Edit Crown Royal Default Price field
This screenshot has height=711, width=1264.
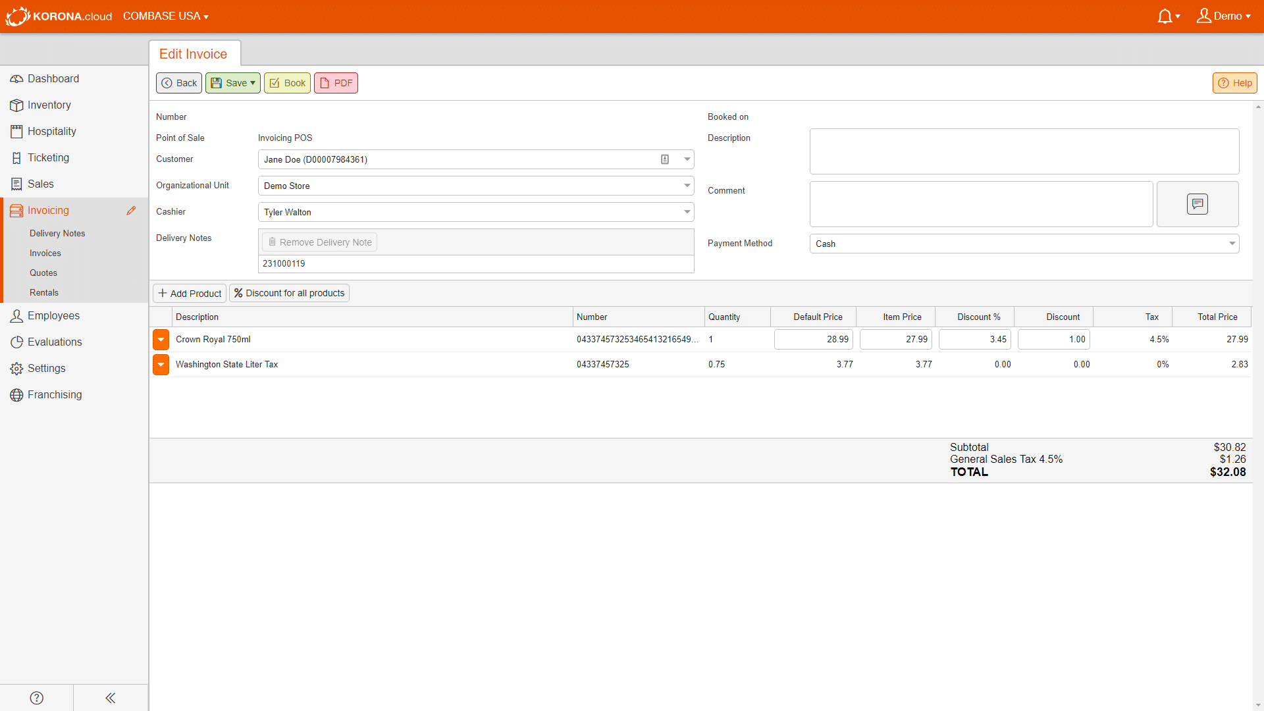[814, 340]
